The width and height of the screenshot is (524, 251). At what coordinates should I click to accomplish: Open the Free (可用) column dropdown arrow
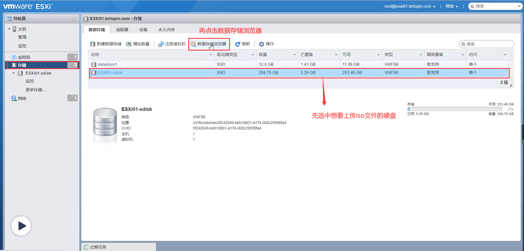[378, 55]
